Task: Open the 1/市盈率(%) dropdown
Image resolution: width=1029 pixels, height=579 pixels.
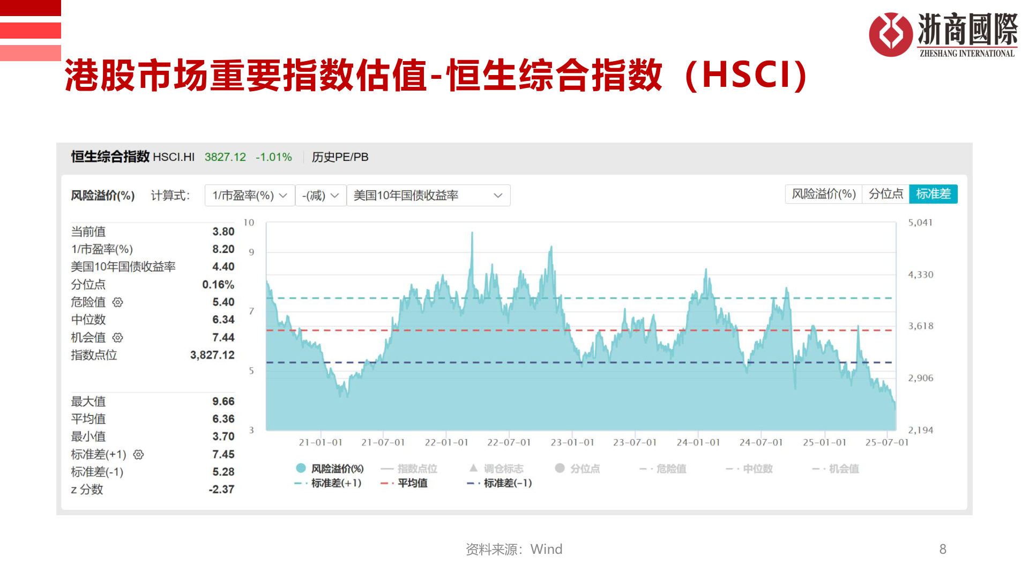Action: coord(249,196)
